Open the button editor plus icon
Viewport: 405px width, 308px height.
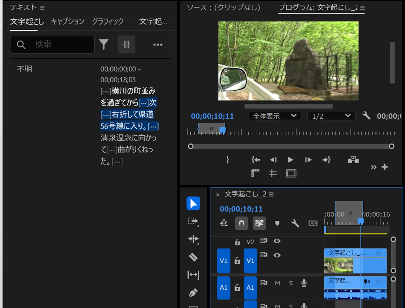coord(385,167)
